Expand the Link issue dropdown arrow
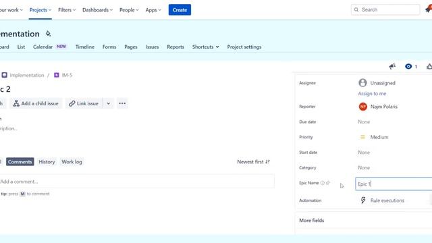Image resolution: width=432 pixels, height=243 pixels. coord(109,103)
